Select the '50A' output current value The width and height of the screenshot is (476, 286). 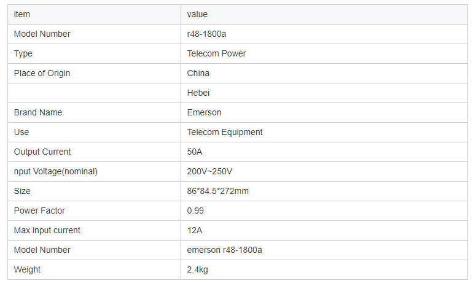point(195,152)
